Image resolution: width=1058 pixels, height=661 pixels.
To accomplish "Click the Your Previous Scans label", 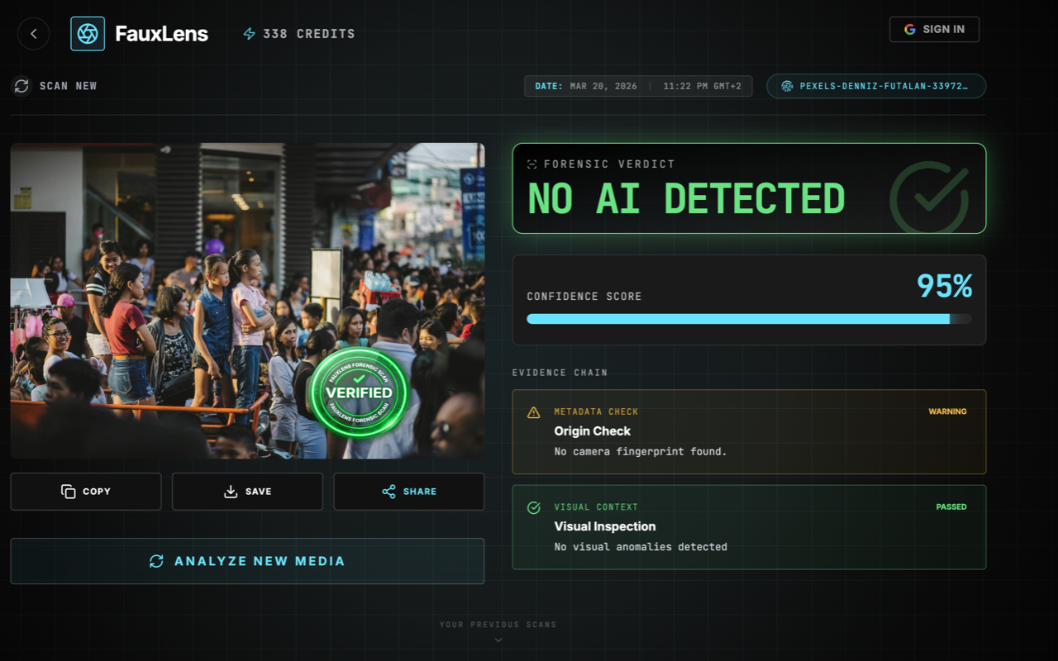I will point(498,625).
